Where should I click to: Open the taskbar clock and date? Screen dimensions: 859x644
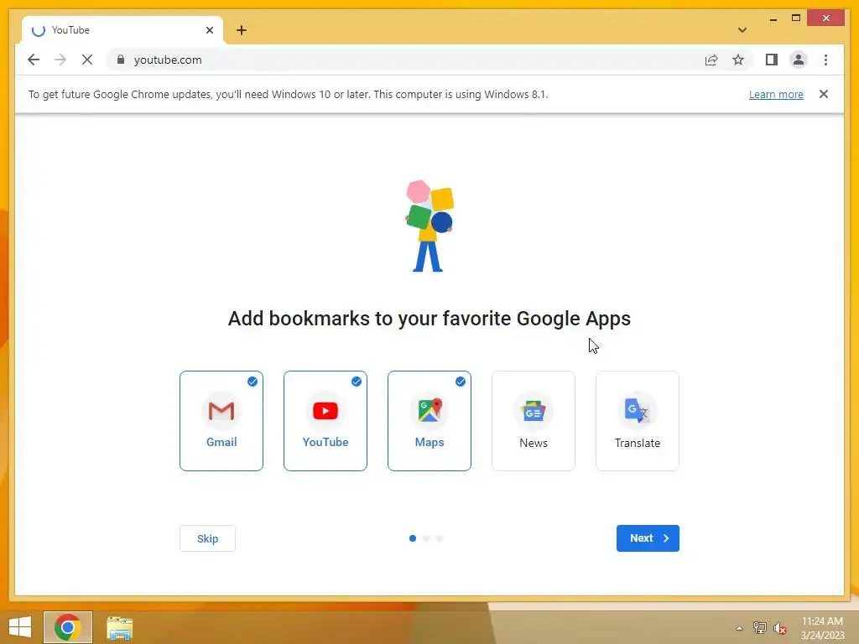tap(822, 628)
